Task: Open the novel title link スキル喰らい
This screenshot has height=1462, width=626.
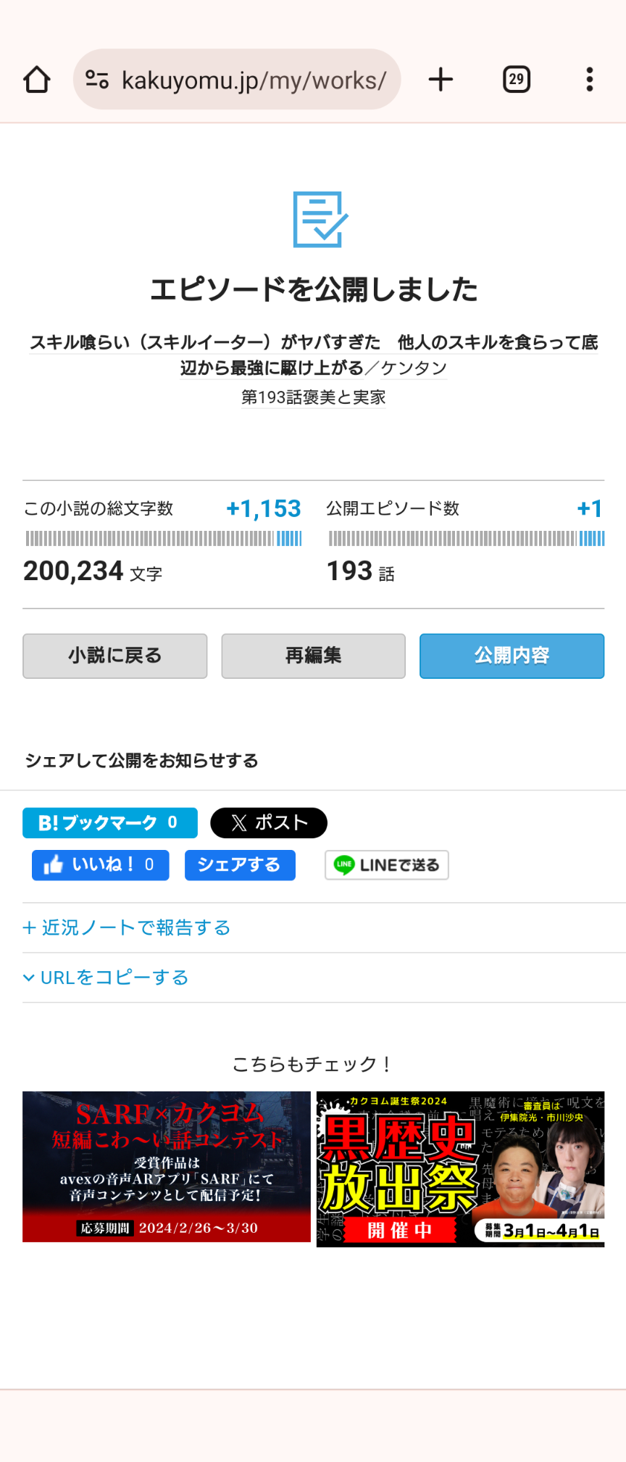Action: pyautogui.click(x=313, y=342)
